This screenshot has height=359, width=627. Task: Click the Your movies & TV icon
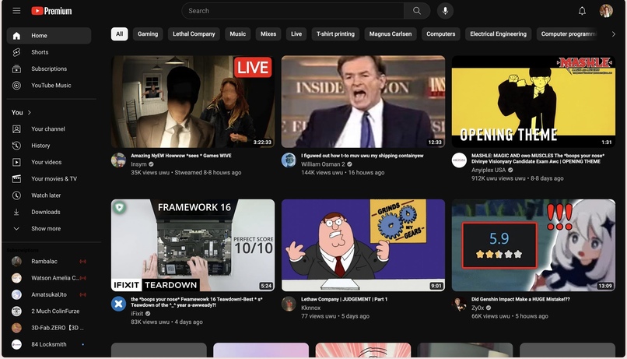(16, 179)
